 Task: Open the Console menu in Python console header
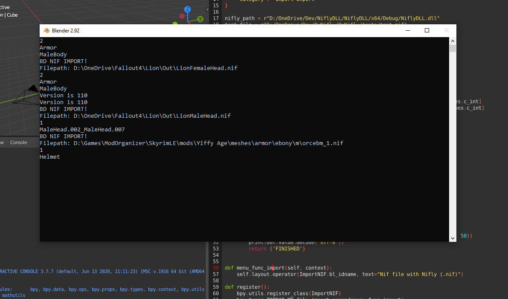pos(18,142)
